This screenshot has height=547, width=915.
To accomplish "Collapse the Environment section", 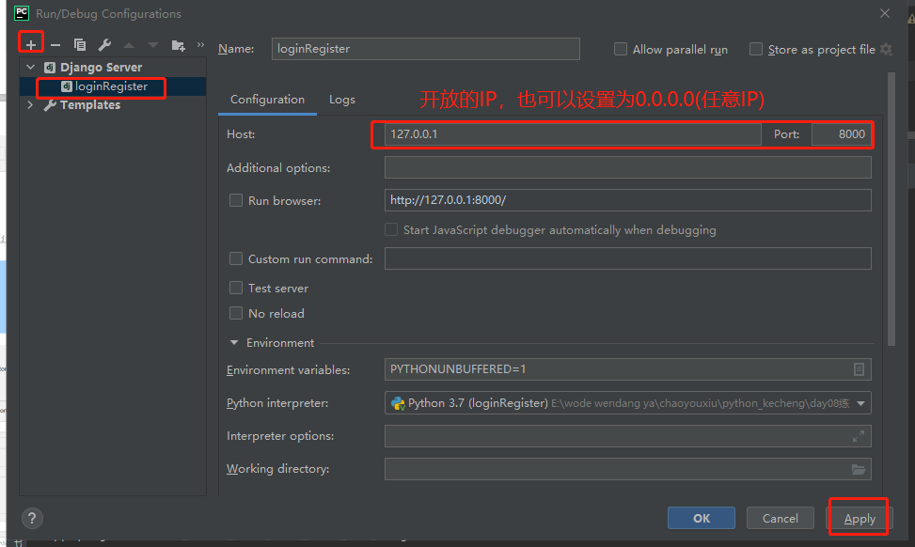I will click(x=234, y=342).
